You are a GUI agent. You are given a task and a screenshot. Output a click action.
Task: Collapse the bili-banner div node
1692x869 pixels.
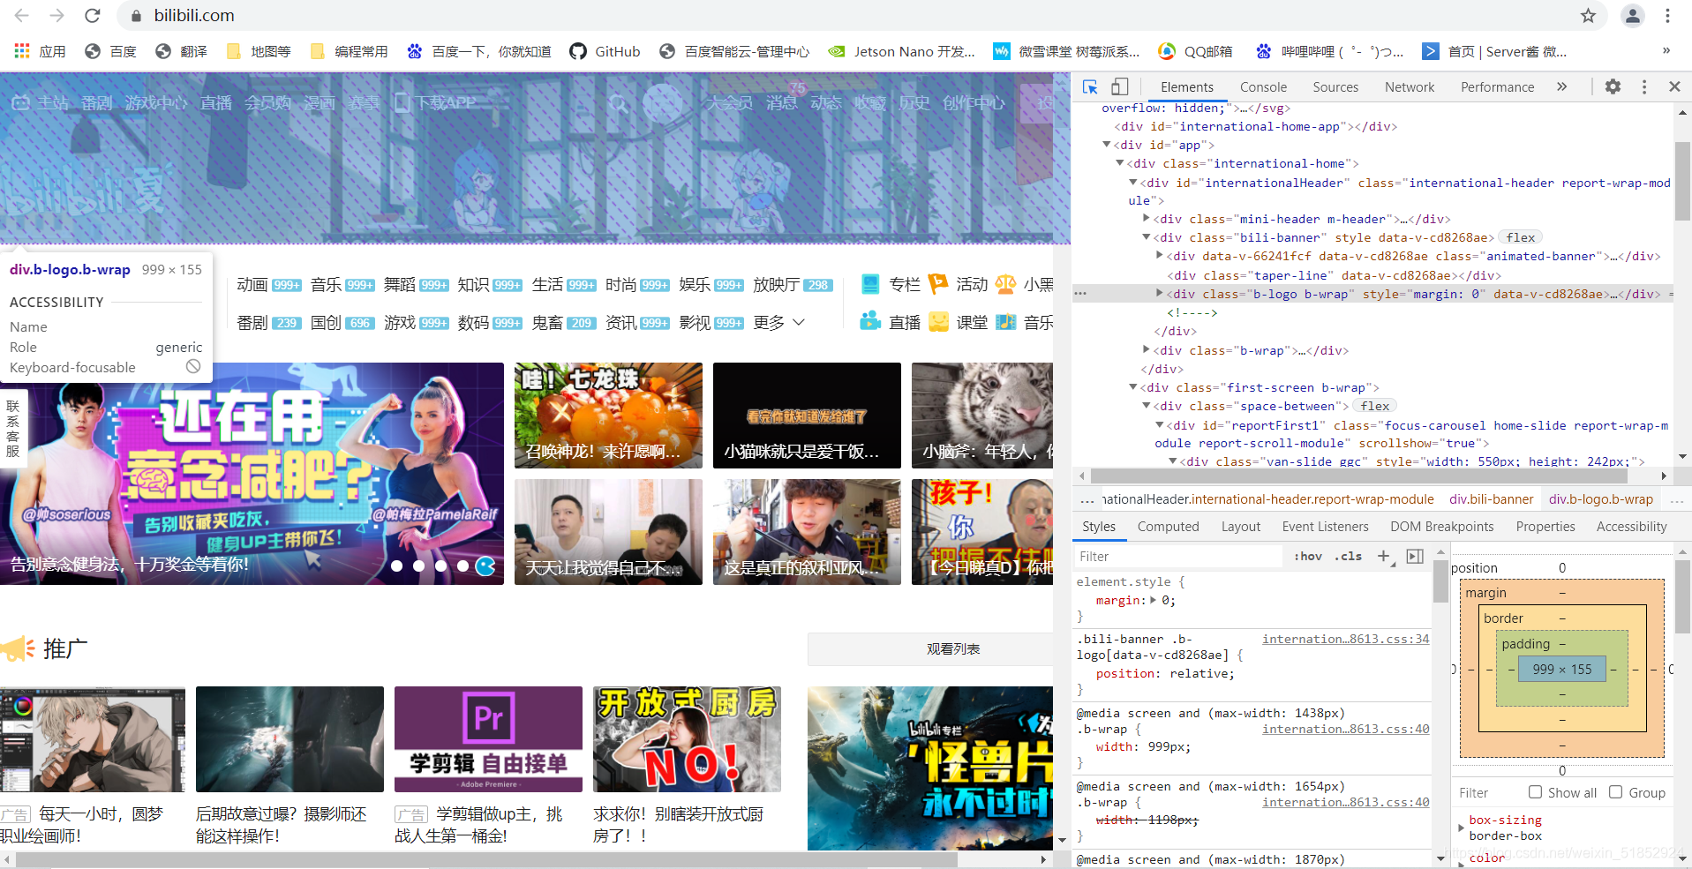[x=1147, y=237]
